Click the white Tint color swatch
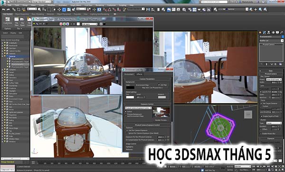Screen dimensions: 285x172 coord(130,97)
